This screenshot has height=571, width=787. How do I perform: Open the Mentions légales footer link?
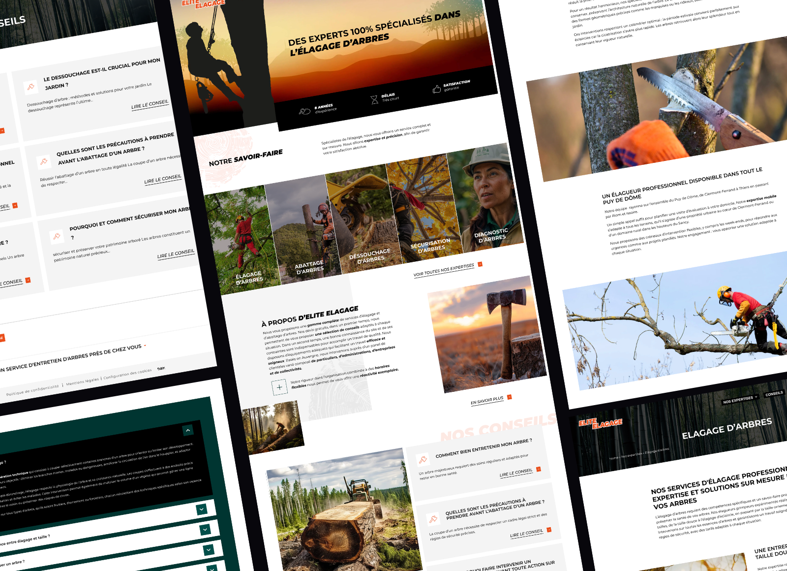pyautogui.click(x=82, y=382)
